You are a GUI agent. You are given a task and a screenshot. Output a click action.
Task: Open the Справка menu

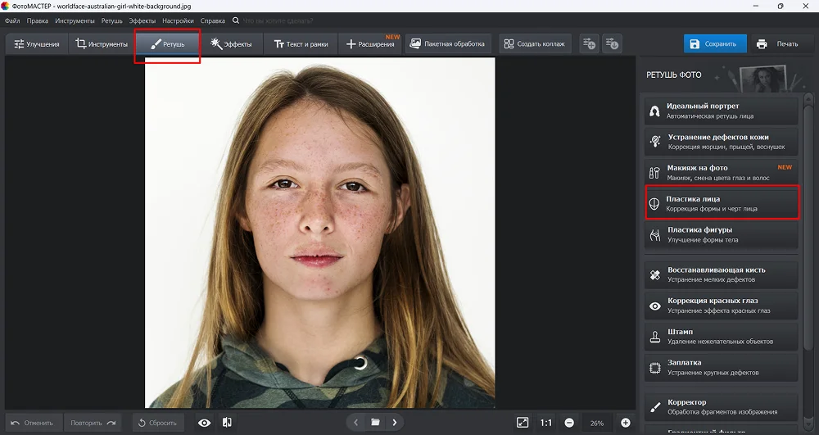pyautogui.click(x=213, y=20)
